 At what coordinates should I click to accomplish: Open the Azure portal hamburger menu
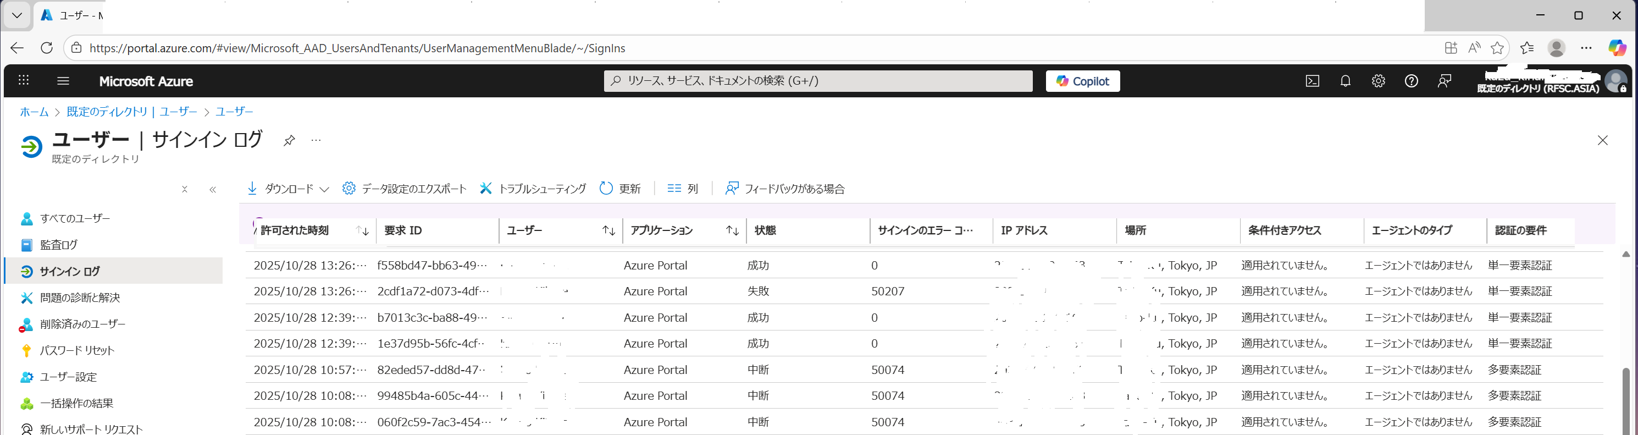(x=63, y=81)
